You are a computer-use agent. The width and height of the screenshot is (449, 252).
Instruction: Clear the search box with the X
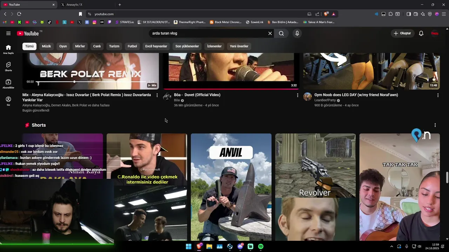[x=270, y=33]
